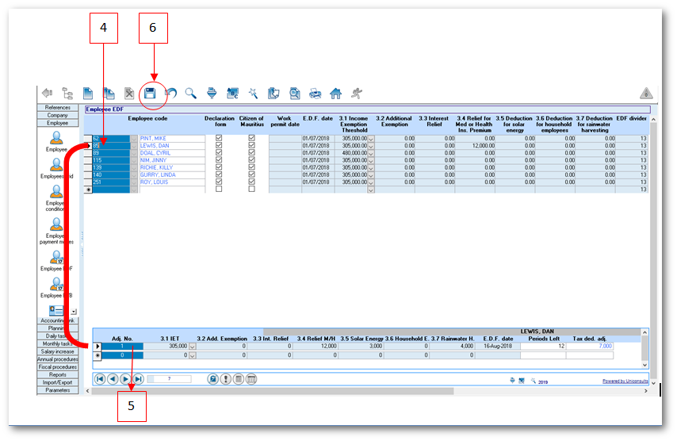The width and height of the screenshot is (677, 441).
Task: Check Declaration form in the new empty row
Action: pyautogui.click(x=219, y=190)
